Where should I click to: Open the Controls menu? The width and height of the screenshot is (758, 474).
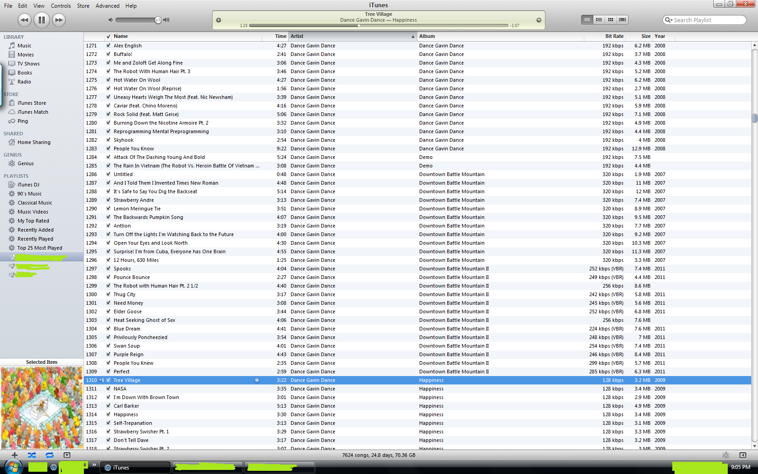61,6
